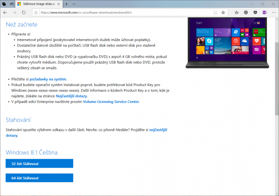Viewport: 279px width, 196px height.
Task: Go back to the previous page
Action: pos(5,12)
